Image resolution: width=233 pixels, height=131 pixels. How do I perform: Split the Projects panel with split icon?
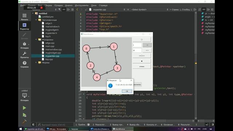tap(68, 9)
